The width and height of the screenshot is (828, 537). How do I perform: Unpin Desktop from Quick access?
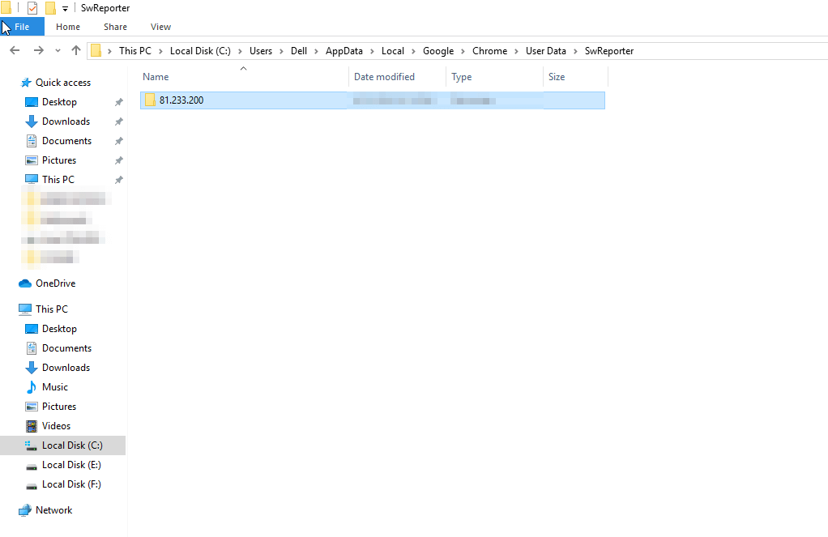pyautogui.click(x=118, y=101)
